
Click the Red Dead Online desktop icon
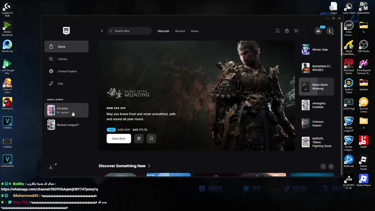click(x=349, y=67)
